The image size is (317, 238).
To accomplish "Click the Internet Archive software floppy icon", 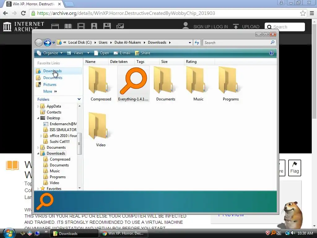I will 107,26.
